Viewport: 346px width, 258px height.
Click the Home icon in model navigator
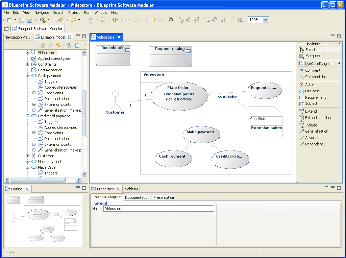[43, 45]
